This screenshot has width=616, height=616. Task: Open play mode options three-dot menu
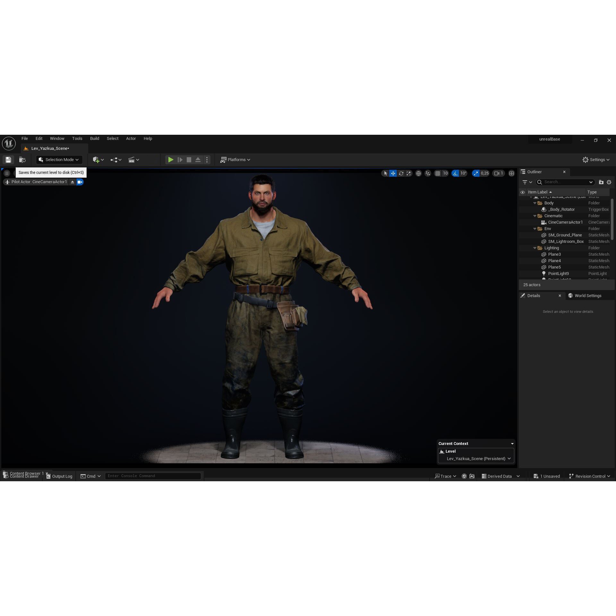click(207, 159)
